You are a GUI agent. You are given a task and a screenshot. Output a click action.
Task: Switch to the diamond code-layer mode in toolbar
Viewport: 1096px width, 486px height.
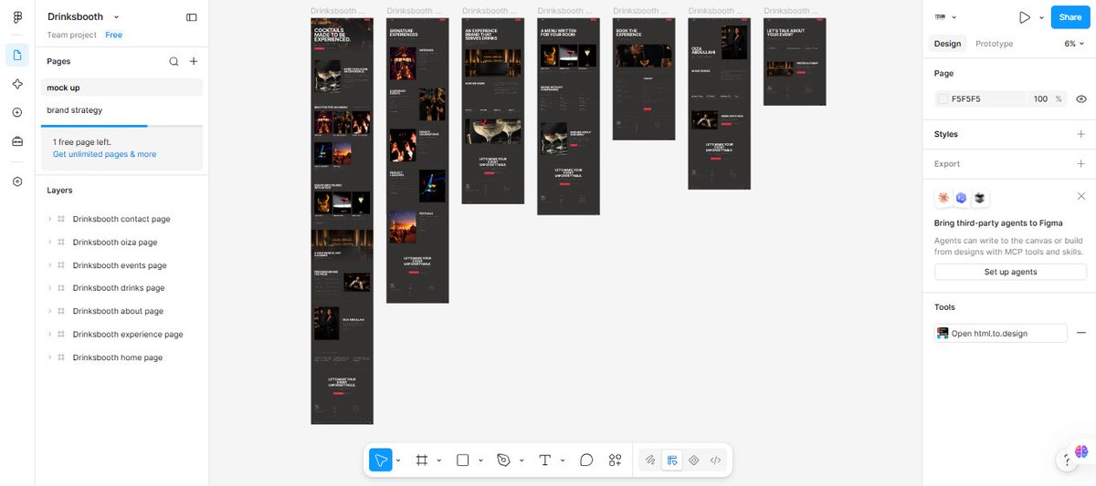point(694,460)
